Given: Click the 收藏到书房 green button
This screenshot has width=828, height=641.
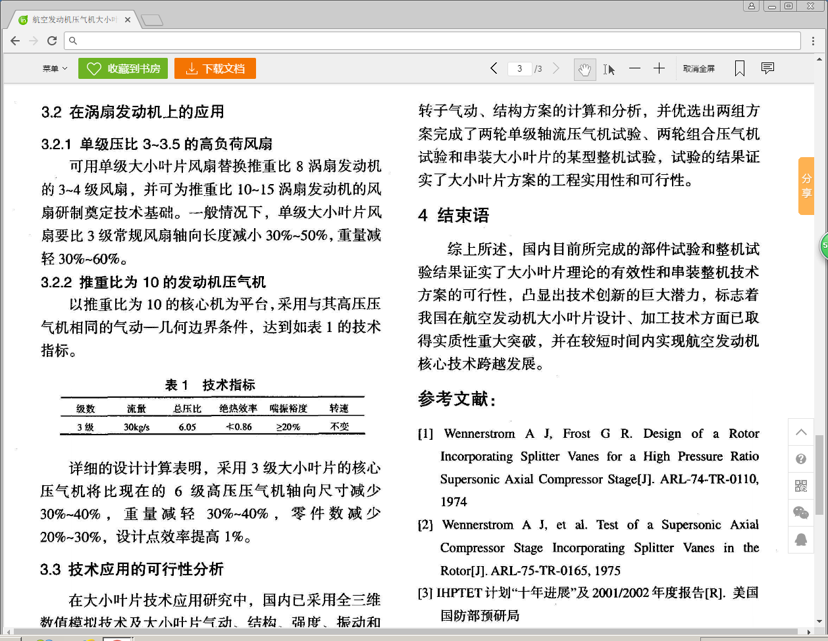Looking at the screenshot, I should coord(123,68).
